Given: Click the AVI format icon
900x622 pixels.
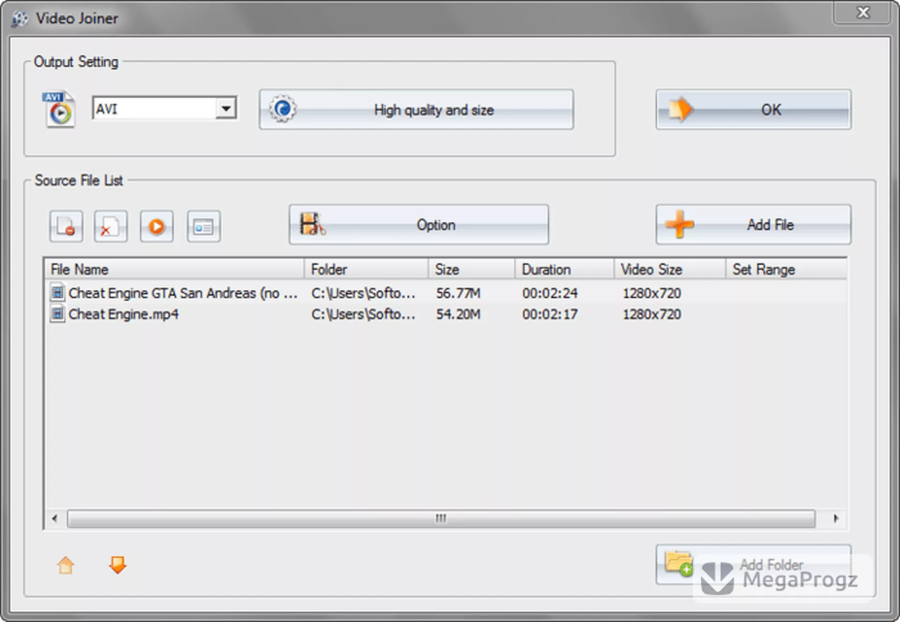Looking at the screenshot, I should [59, 109].
